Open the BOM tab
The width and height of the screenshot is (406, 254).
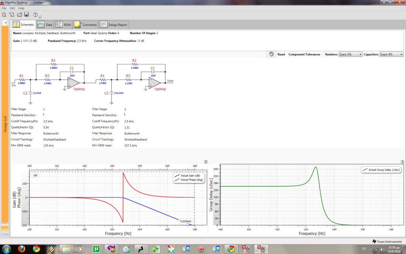coord(63,25)
